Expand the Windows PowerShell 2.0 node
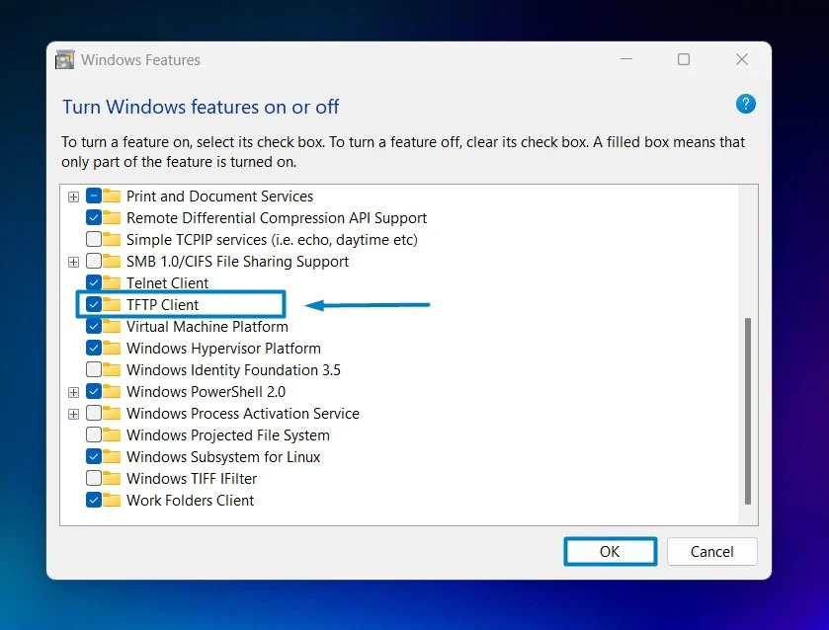This screenshot has height=630, width=829. pos(73,393)
